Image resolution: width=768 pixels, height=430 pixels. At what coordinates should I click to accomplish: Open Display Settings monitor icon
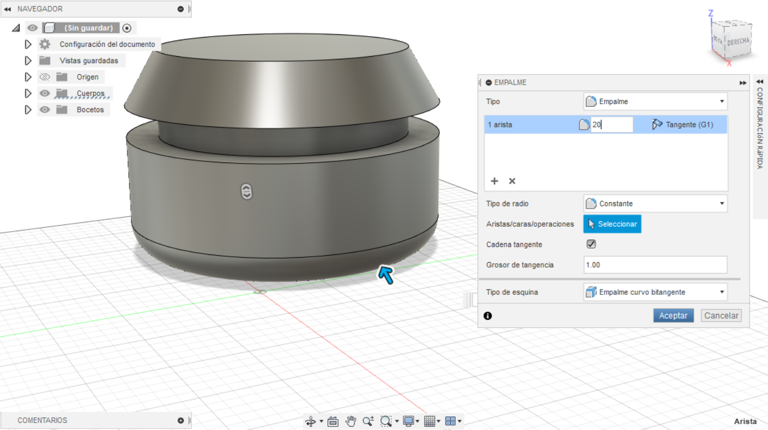pyautogui.click(x=409, y=421)
